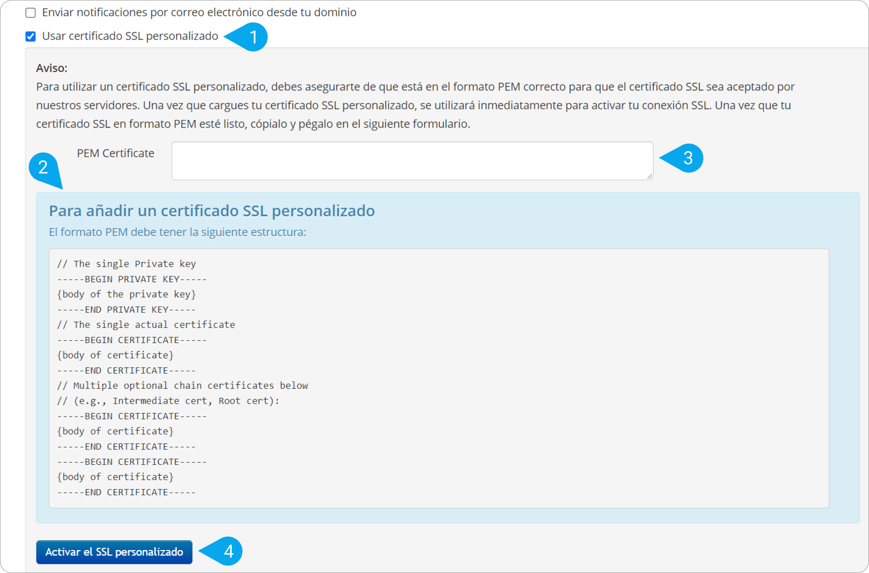
Task: Click the PEM Certificate field label
Action: click(x=116, y=153)
